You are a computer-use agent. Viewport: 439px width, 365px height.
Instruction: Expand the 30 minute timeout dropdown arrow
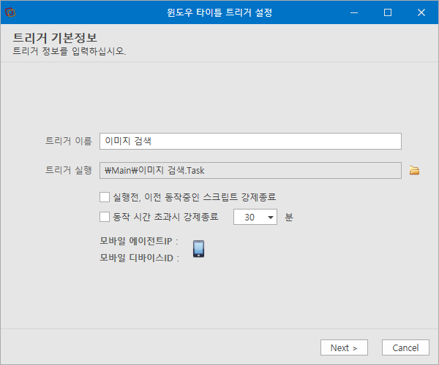coord(271,217)
